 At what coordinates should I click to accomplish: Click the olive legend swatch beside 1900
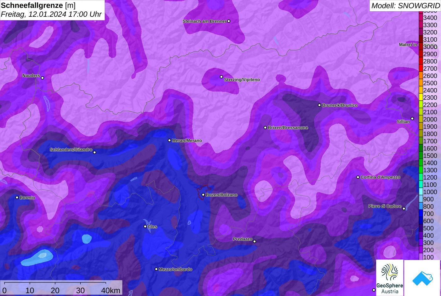[421, 127]
